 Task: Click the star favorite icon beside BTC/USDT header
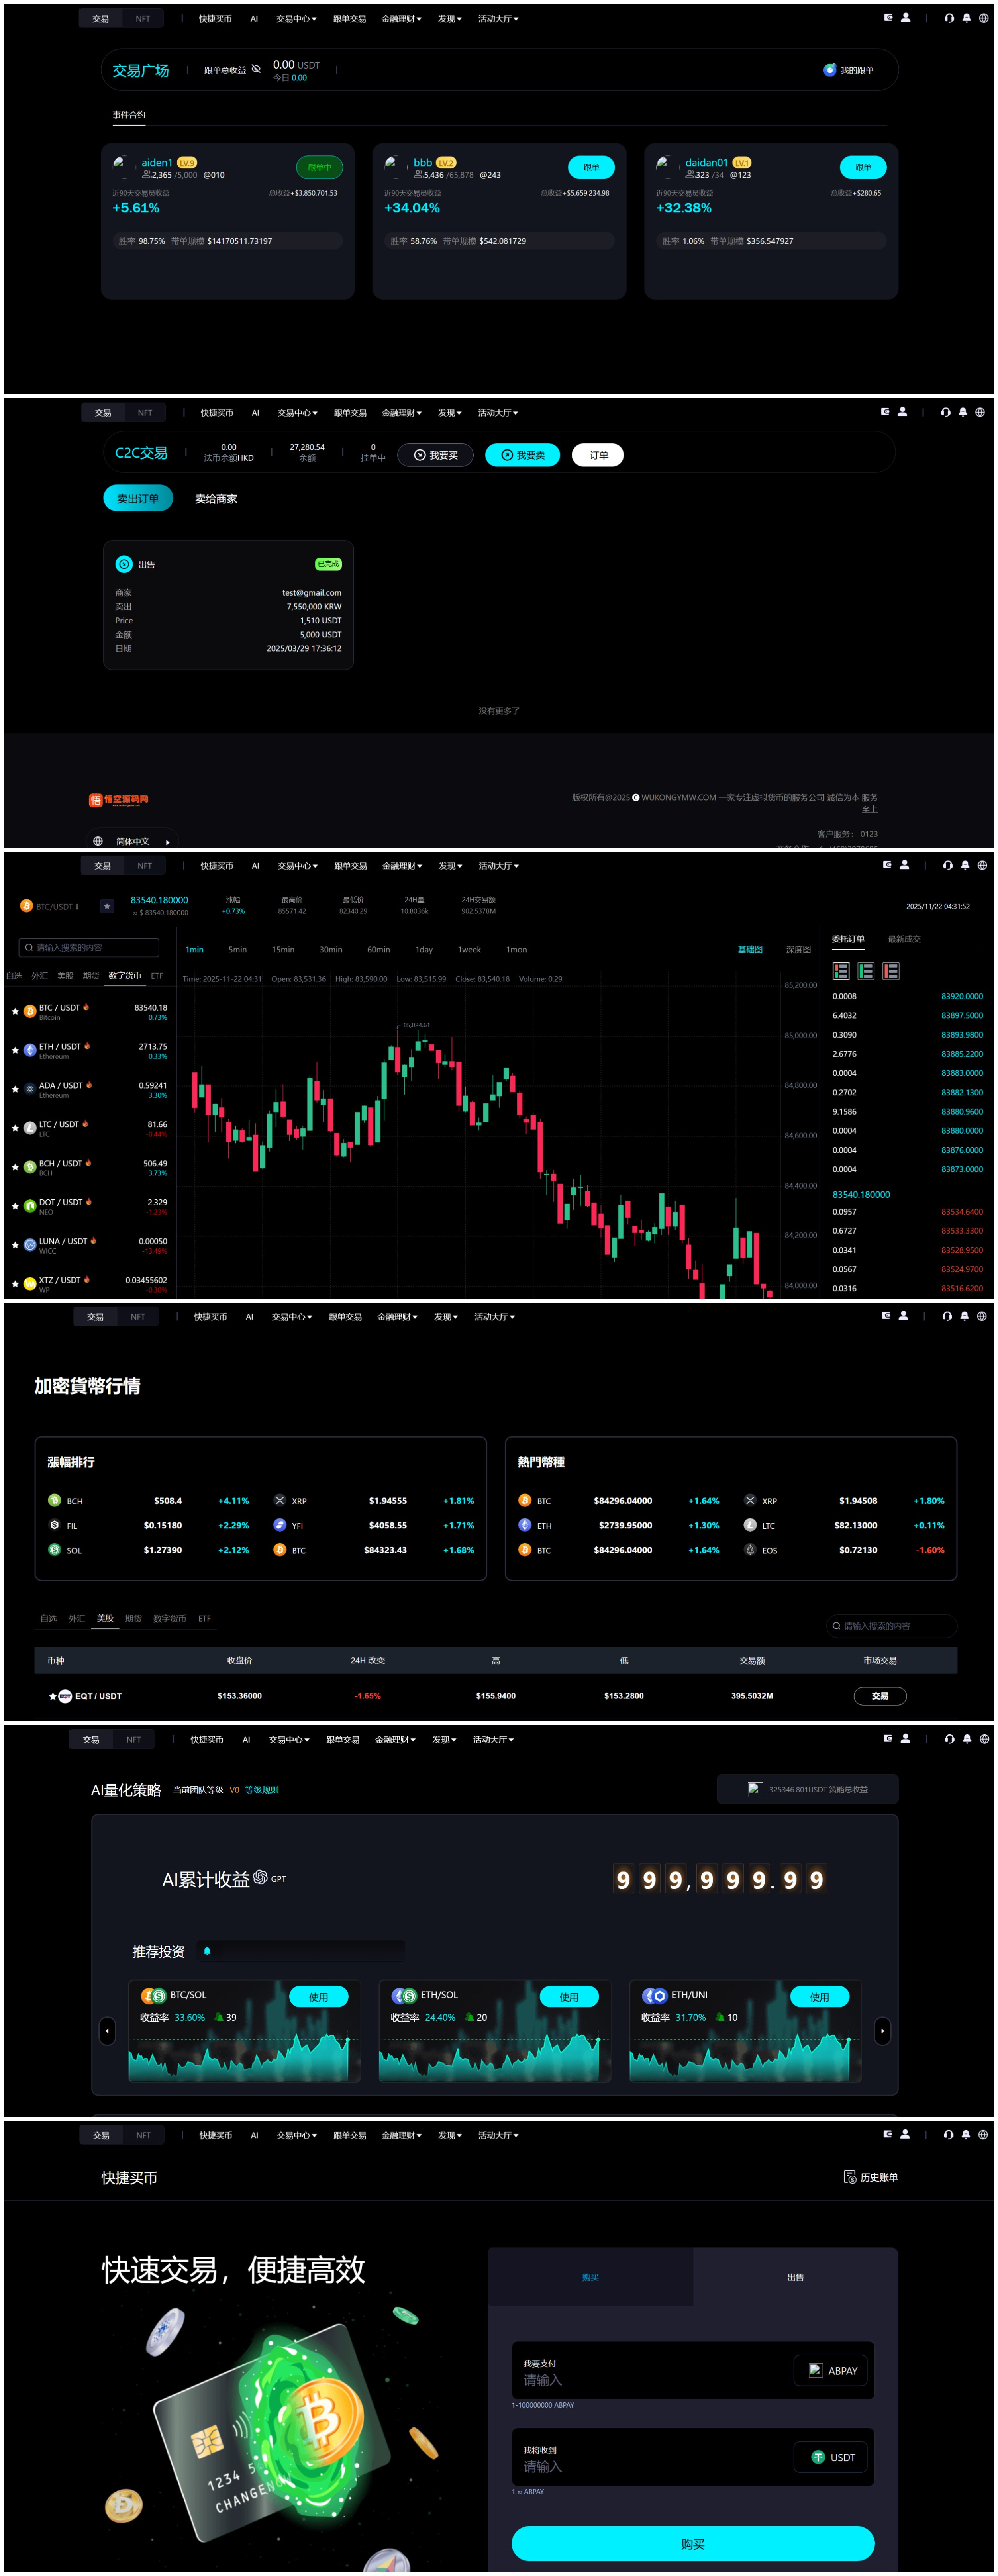tap(107, 906)
